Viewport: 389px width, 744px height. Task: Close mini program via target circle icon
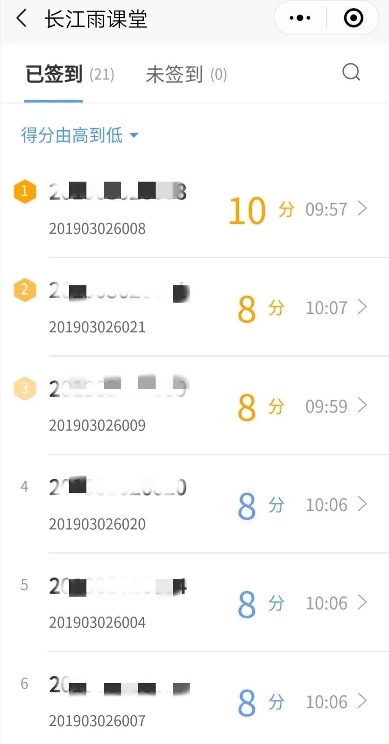click(353, 18)
